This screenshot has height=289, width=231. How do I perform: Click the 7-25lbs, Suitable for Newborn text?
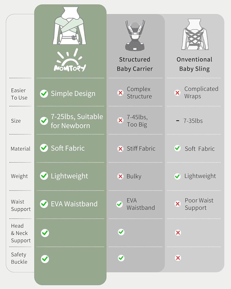[x=77, y=121]
